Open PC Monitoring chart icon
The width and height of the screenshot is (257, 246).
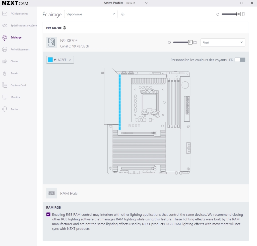tap(5, 14)
